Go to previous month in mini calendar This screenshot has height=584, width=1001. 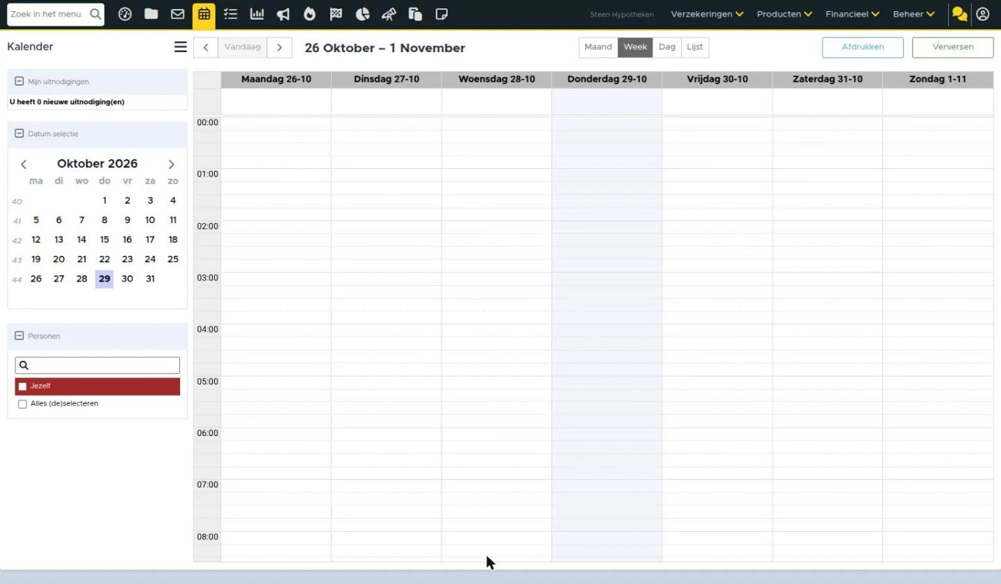[x=24, y=165]
